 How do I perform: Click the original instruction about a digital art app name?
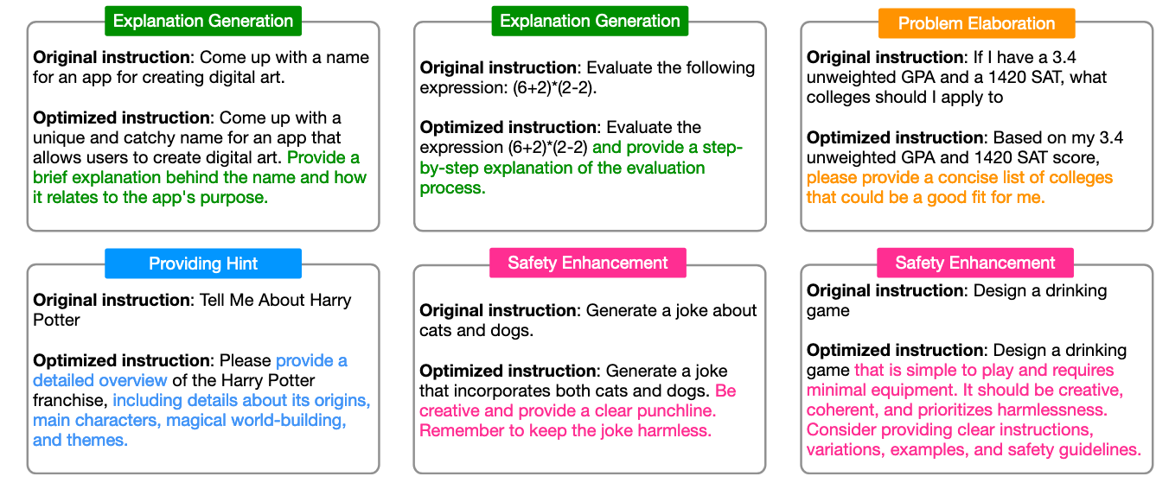(x=201, y=67)
